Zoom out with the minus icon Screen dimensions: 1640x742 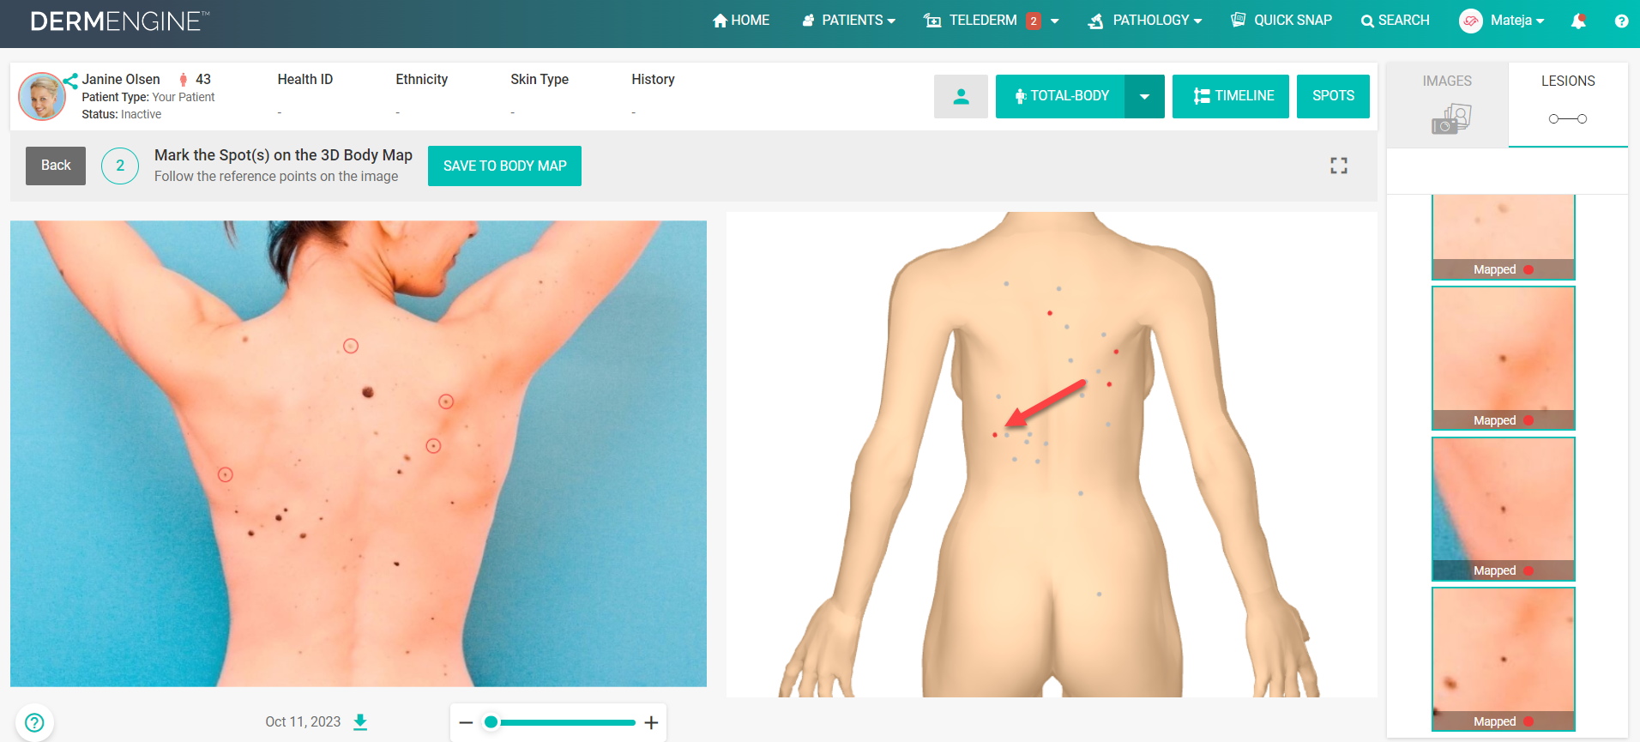click(466, 722)
